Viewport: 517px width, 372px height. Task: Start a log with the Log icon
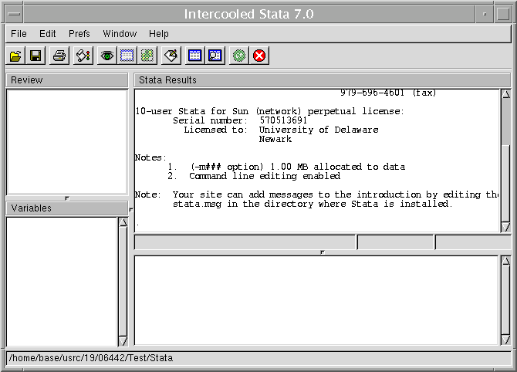(83, 56)
